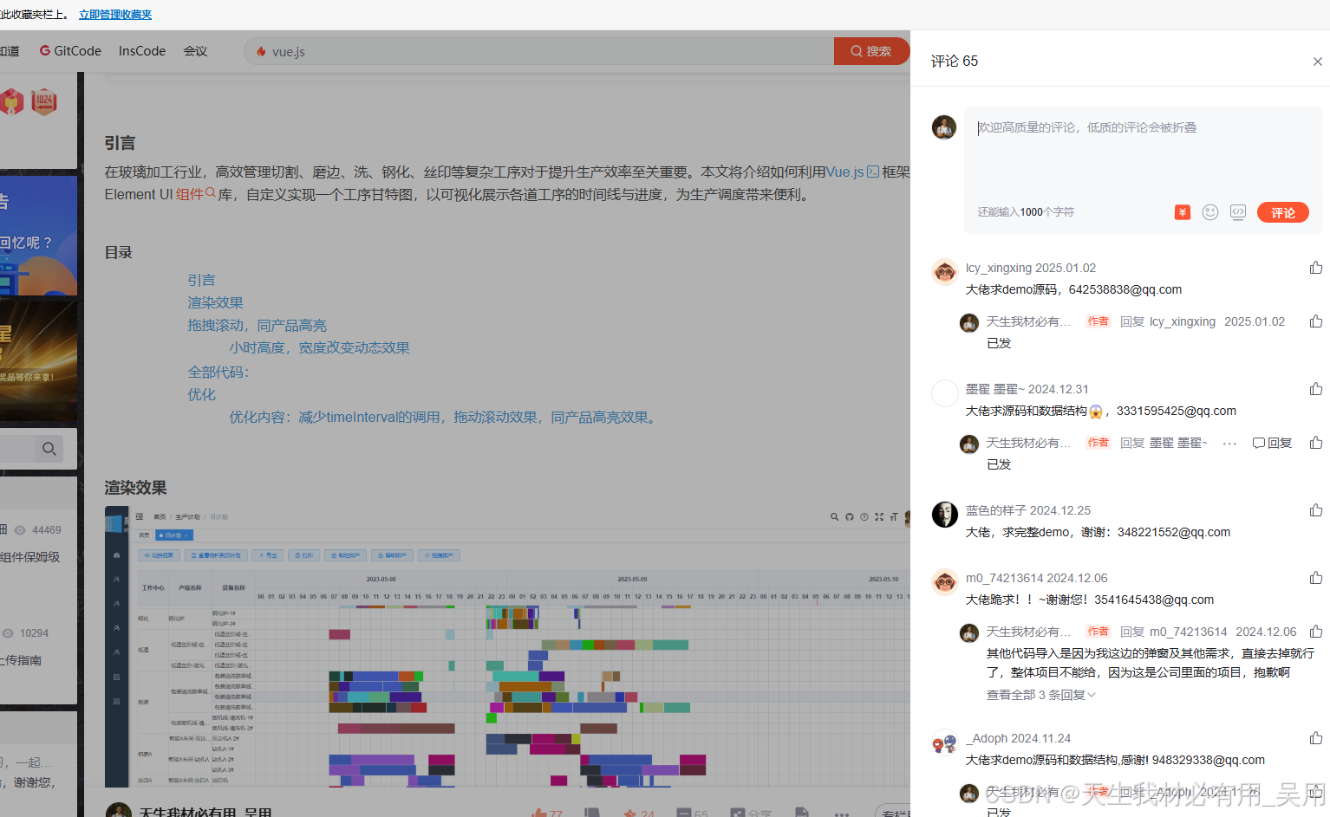The image size is (1330, 817).
Task: Click the 1024 badge icon
Action: click(x=44, y=101)
